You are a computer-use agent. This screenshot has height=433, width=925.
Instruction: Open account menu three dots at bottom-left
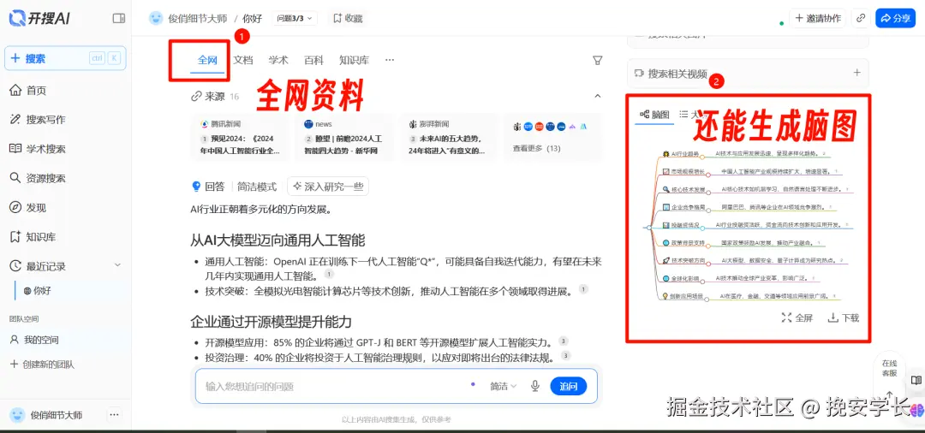pos(115,415)
